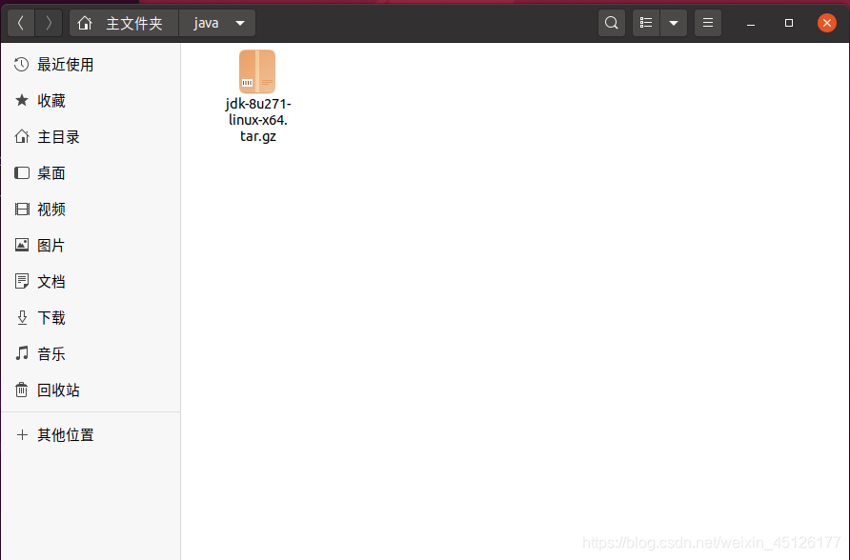Click the music note icon beside 音乐
The height and width of the screenshot is (560, 850).
(x=22, y=353)
